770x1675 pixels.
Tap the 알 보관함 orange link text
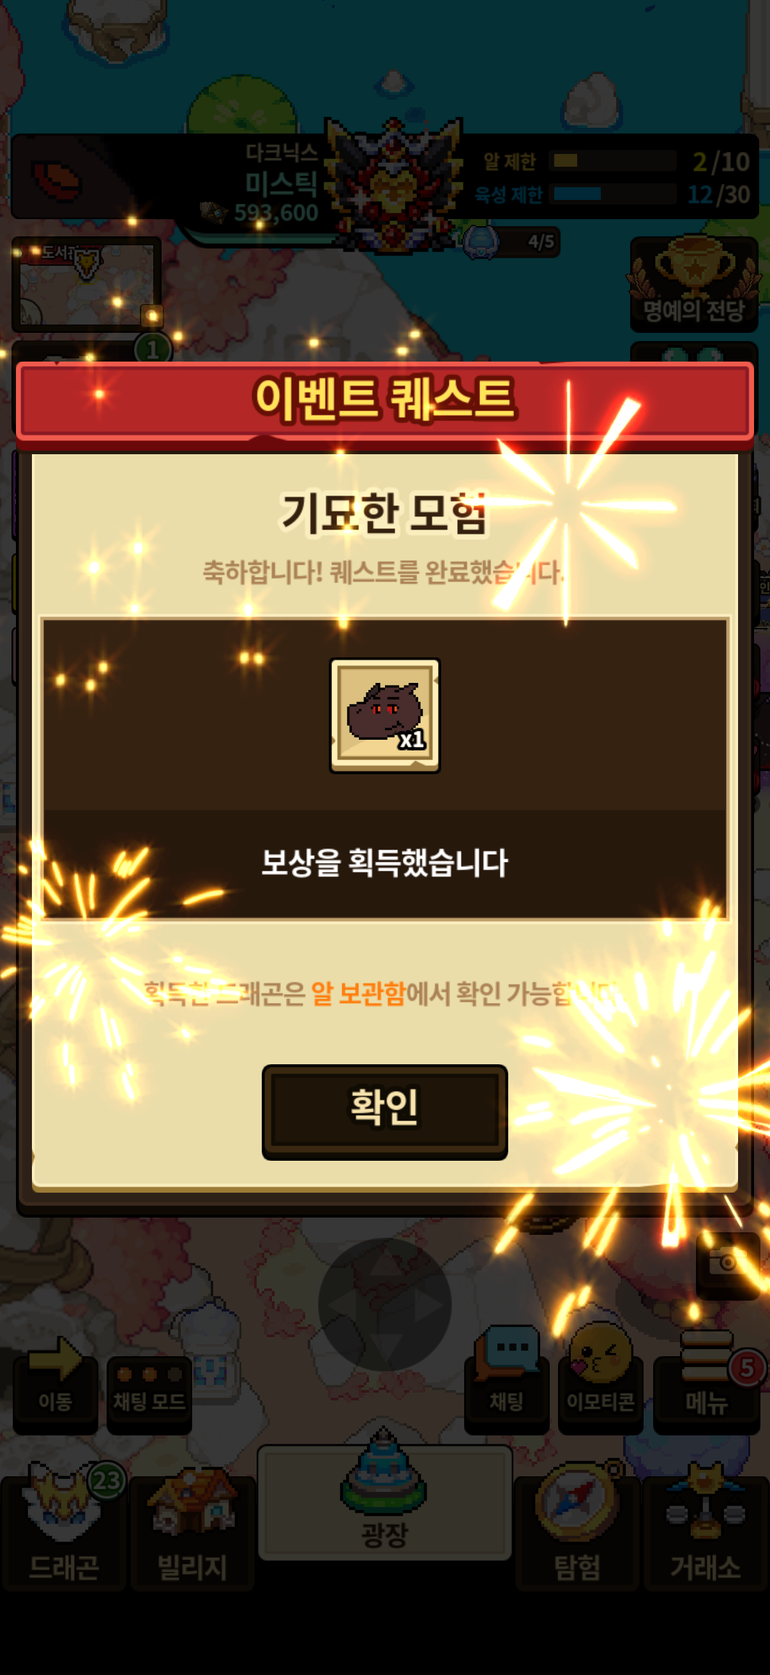[358, 993]
